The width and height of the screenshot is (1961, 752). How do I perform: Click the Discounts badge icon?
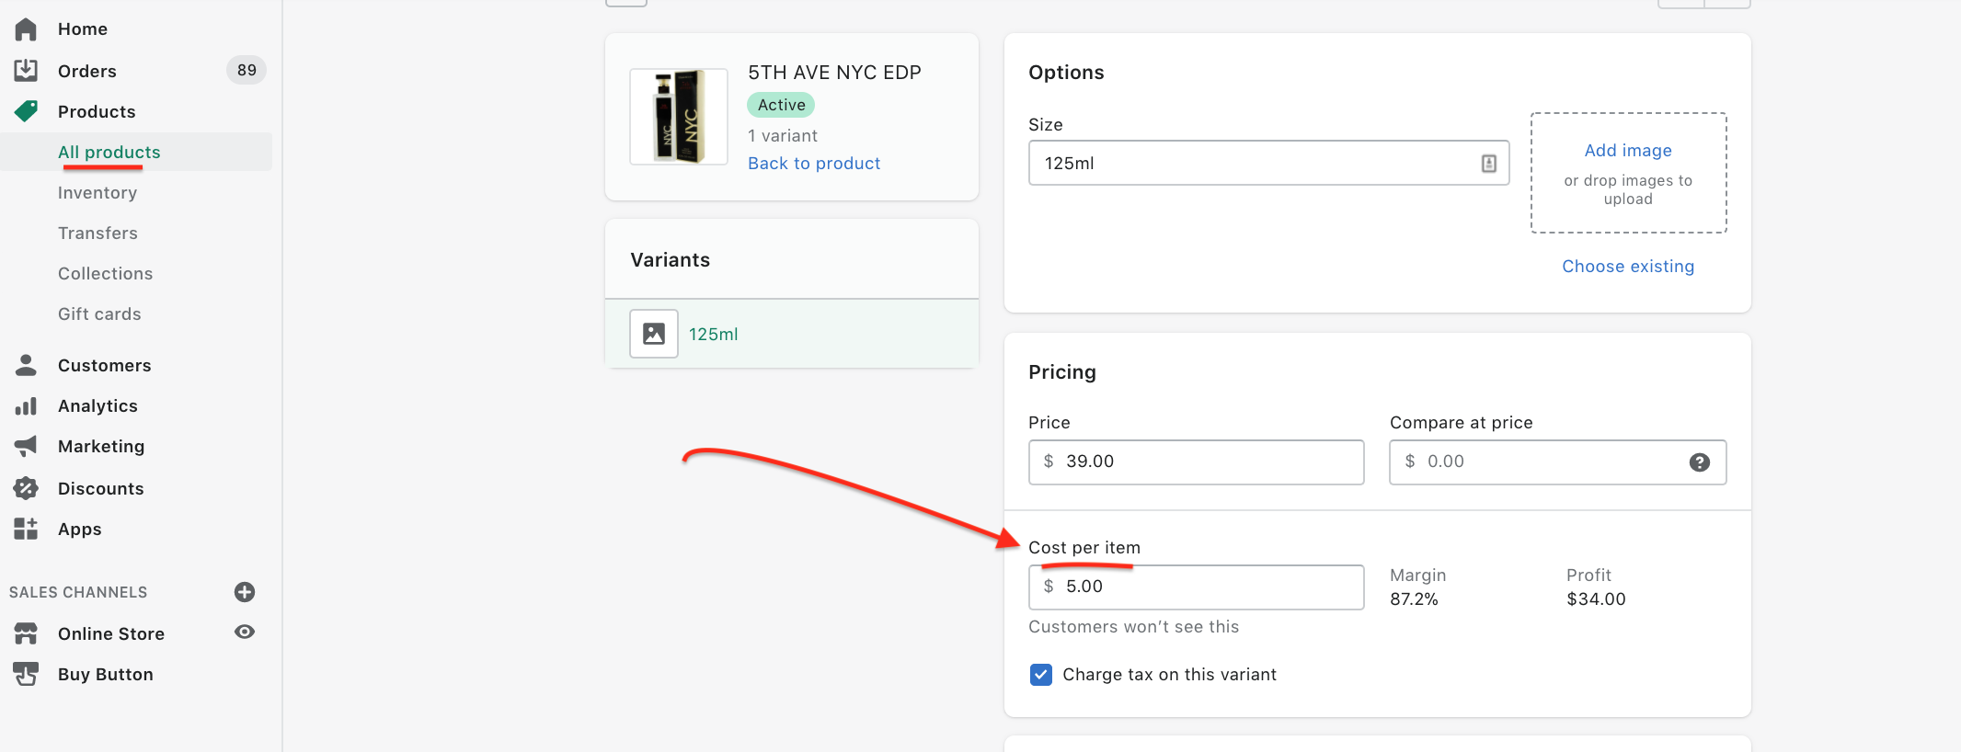click(26, 488)
